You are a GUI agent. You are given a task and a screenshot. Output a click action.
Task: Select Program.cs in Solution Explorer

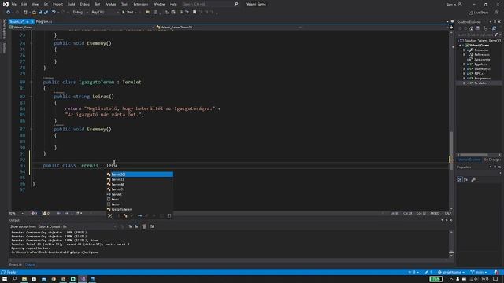pos(483,79)
